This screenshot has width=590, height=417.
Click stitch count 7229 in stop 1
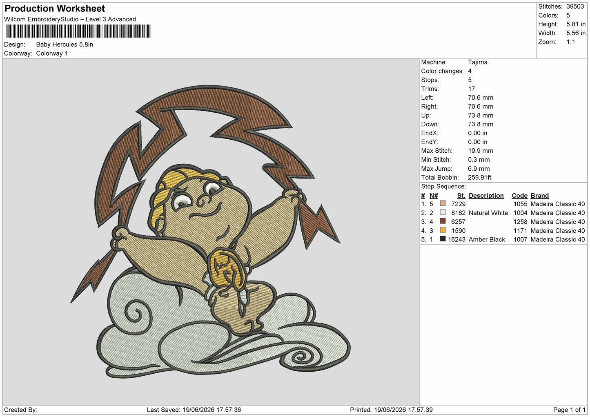pyautogui.click(x=458, y=204)
